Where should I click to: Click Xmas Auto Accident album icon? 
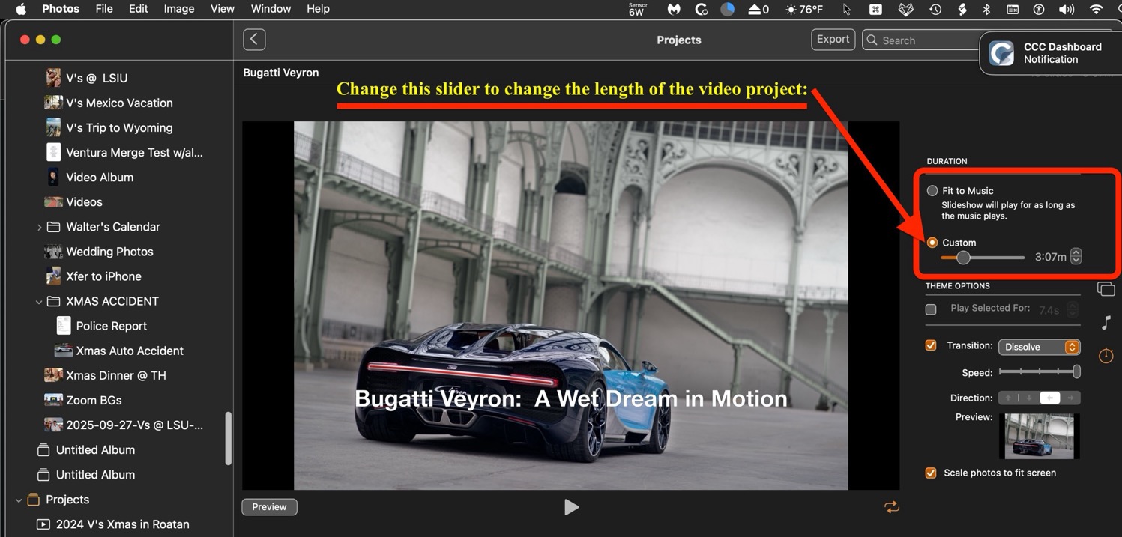[64, 351]
